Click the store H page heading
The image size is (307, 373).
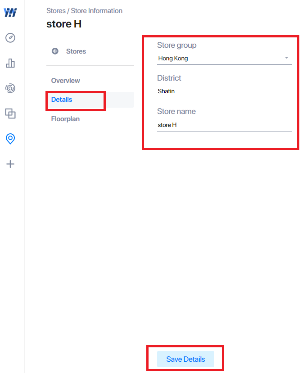coord(64,24)
